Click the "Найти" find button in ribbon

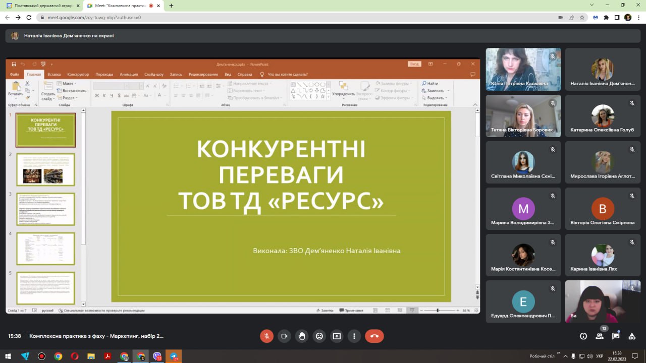click(430, 83)
